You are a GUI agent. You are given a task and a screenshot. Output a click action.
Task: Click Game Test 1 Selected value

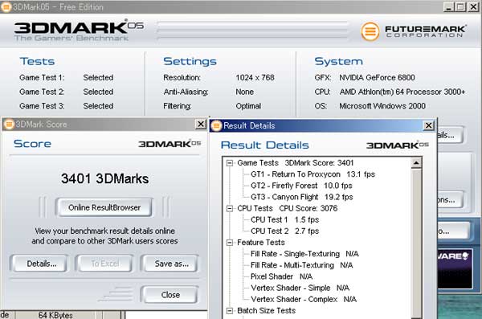coord(98,78)
